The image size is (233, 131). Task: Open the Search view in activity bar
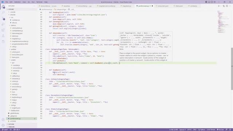pyautogui.click(x=3, y=13)
